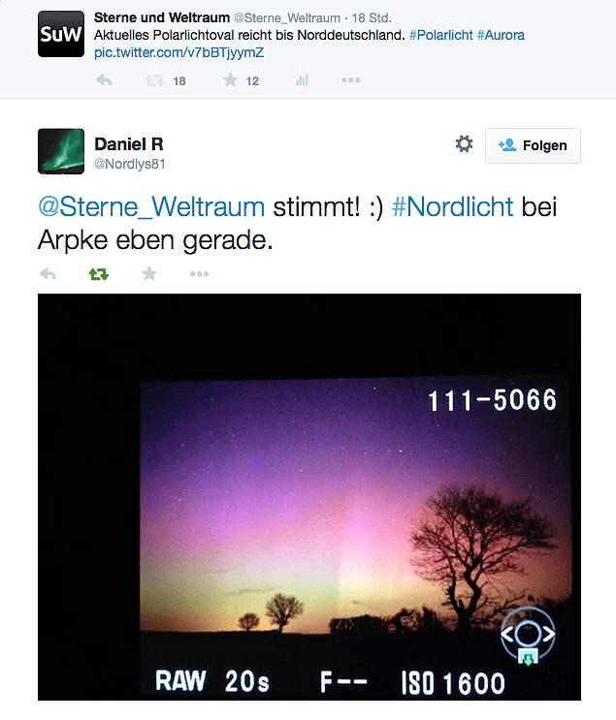Screen dimensions: 616x720
Task: Open the pic.twitter.com/v7bBTjyymZ link
Action: tap(178, 52)
